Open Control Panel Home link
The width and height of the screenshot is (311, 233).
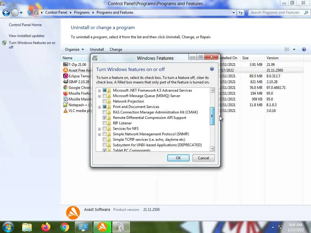point(25,25)
